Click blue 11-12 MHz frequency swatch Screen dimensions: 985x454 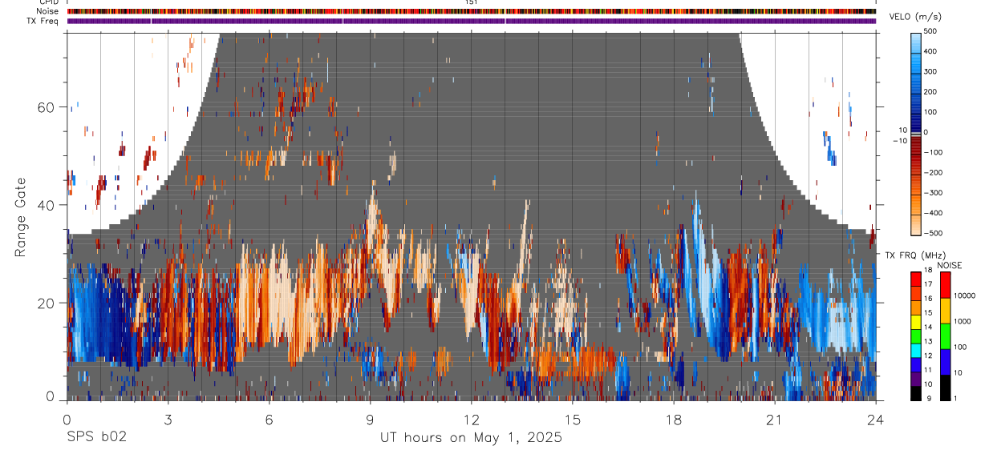(x=916, y=364)
